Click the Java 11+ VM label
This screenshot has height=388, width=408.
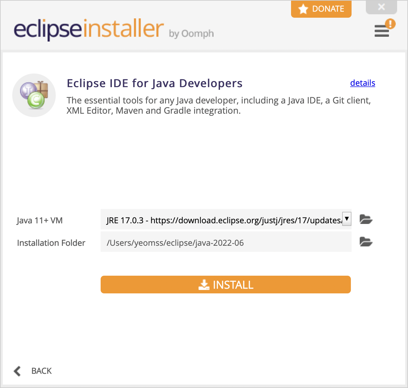pyautogui.click(x=40, y=221)
